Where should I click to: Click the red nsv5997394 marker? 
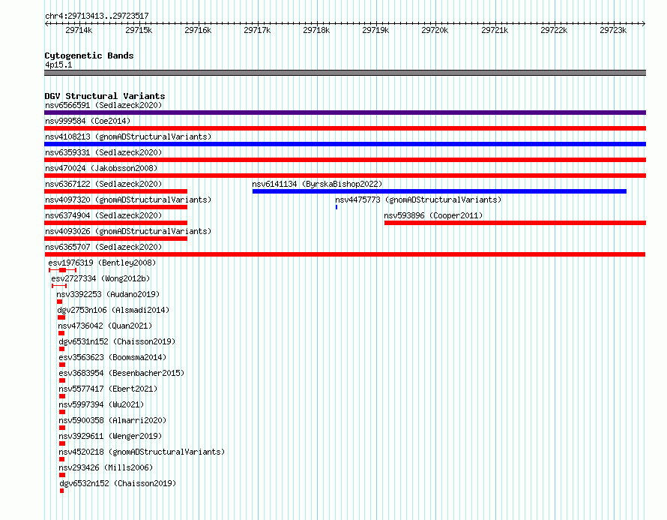pos(62,412)
